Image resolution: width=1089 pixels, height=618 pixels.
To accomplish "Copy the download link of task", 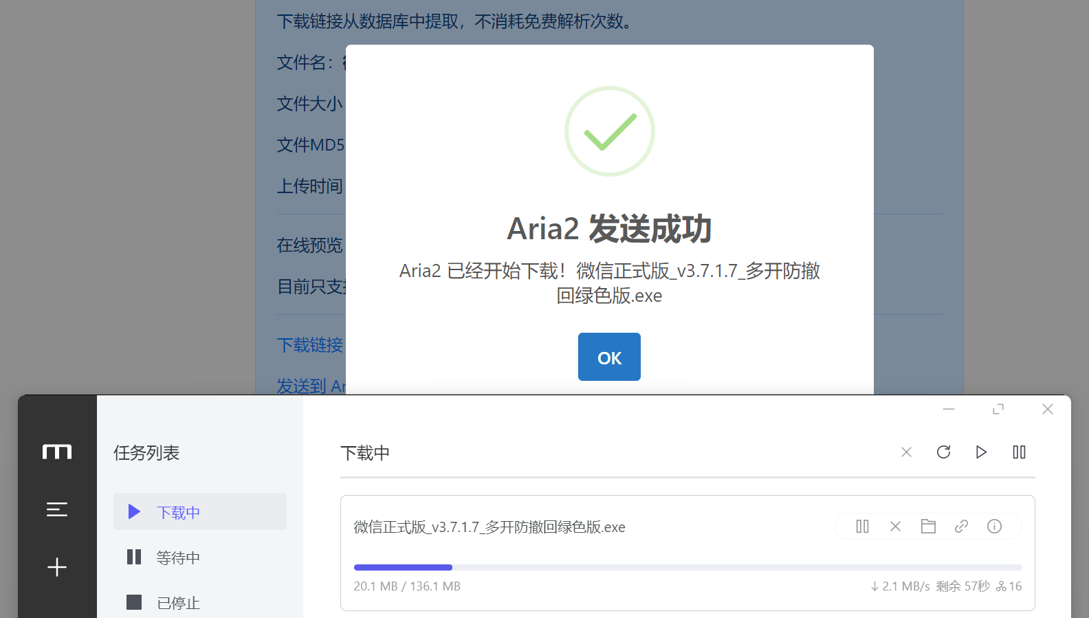I will tap(961, 527).
